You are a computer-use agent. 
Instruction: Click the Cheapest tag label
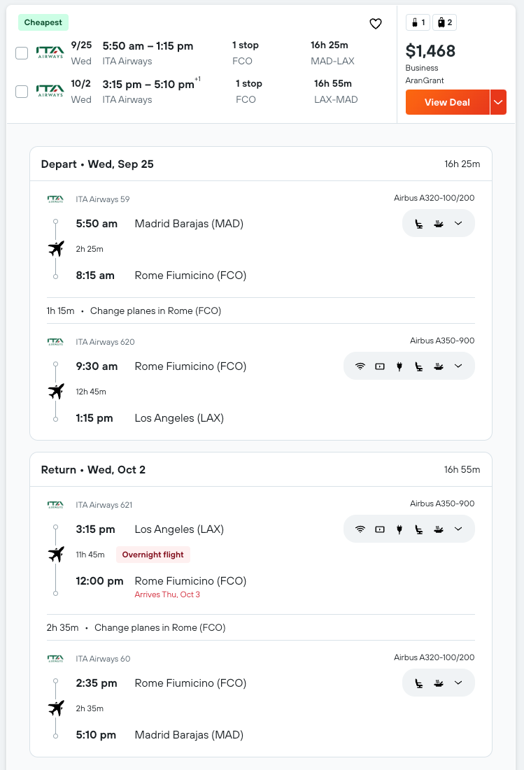(43, 22)
